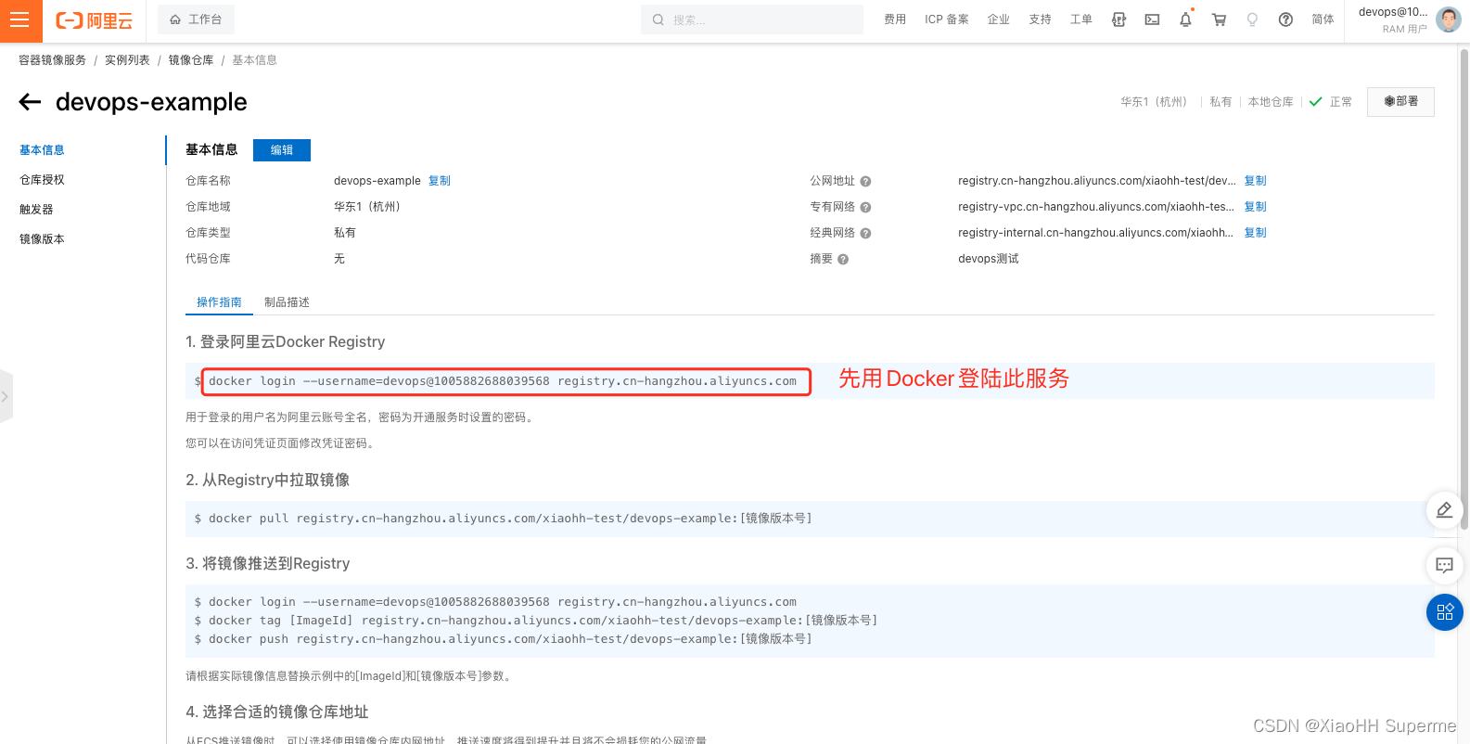Viewport: 1470px width, 744px height.
Task: Copy the 经典网络 registry-internal address
Action: point(1255,233)
